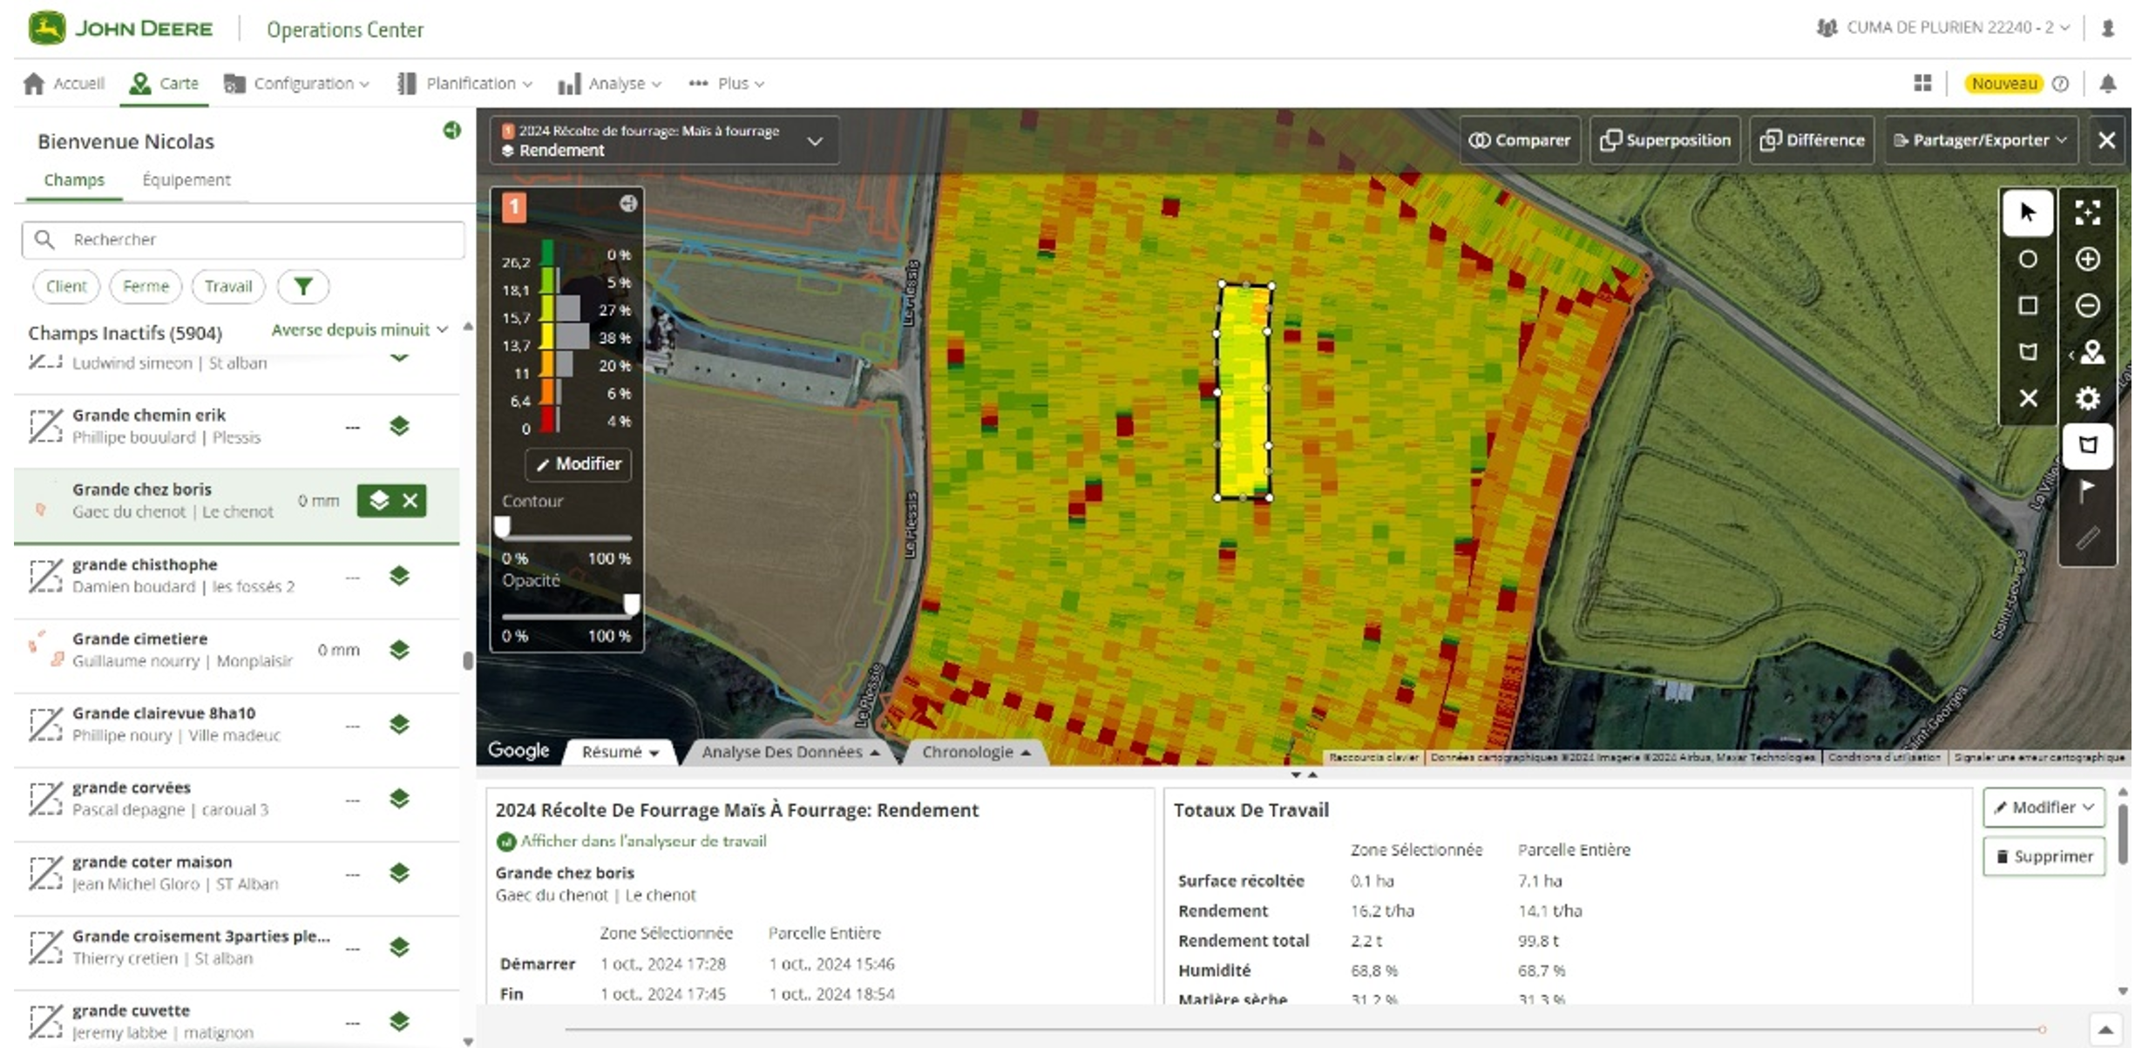Click the Opacité slider handle

pos(631,605)
